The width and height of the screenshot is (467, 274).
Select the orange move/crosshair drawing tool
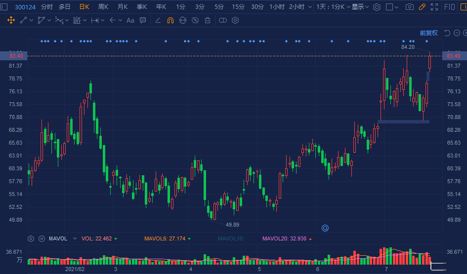tap(11, 20)
